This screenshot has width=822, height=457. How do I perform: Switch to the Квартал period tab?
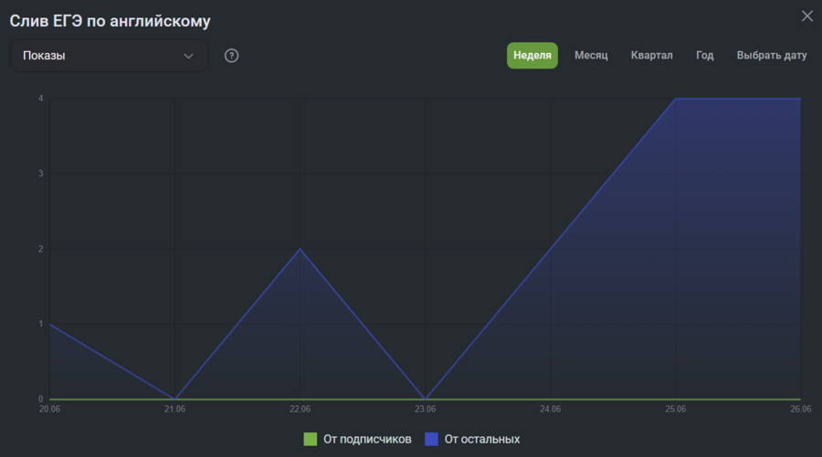651,56
